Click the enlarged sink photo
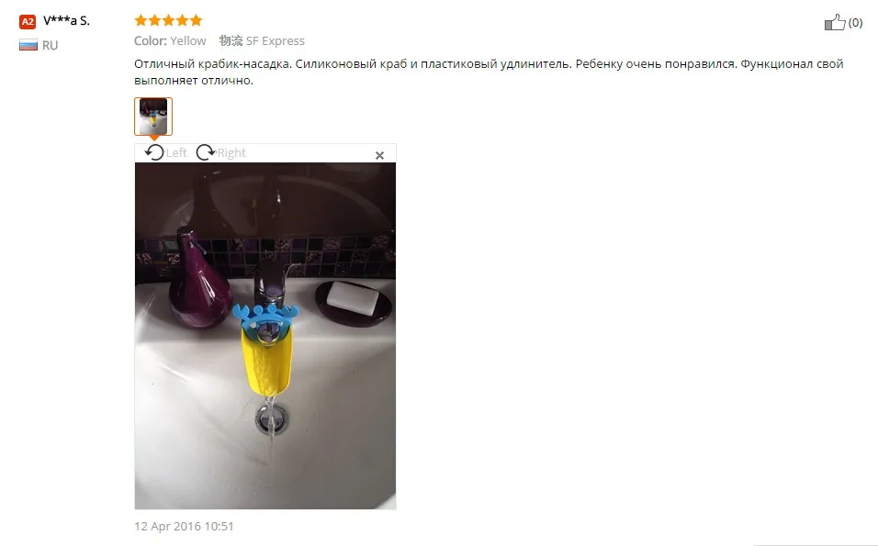878x546 pixels. 265,336
